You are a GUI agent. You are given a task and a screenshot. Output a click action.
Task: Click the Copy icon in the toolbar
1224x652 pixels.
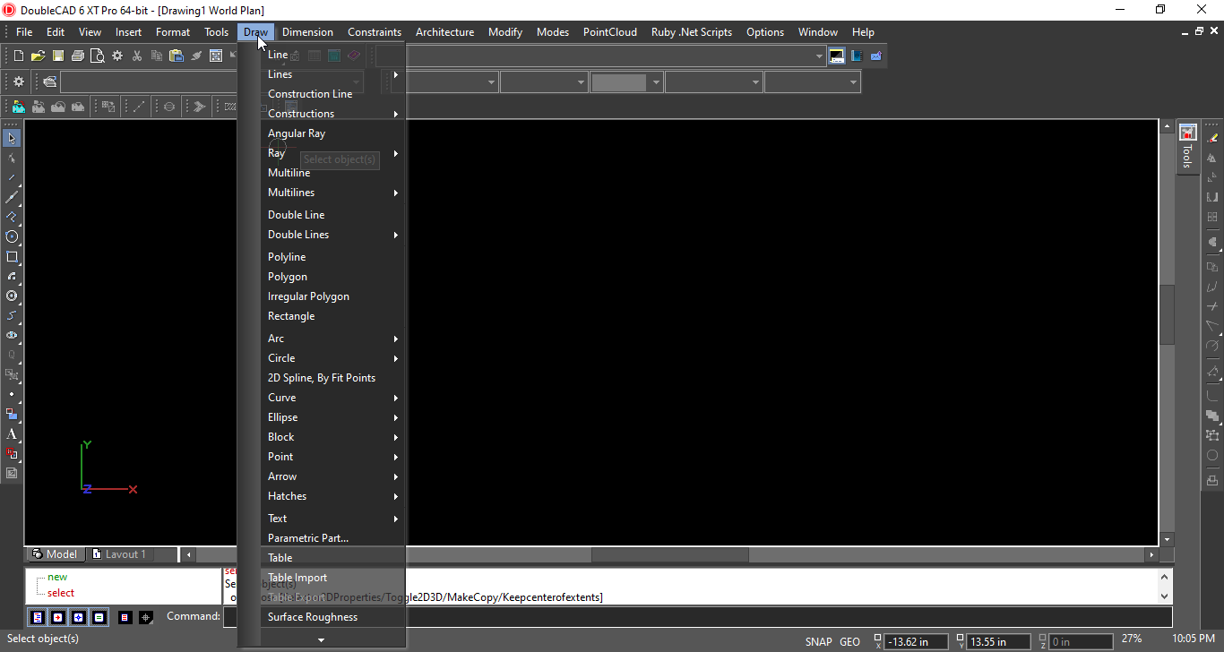[157, 56]
